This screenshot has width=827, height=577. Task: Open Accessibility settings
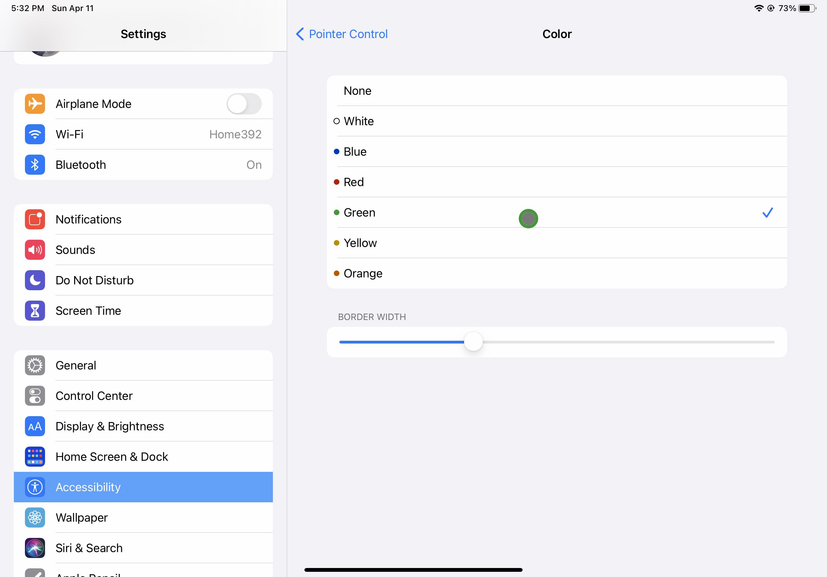143,487
